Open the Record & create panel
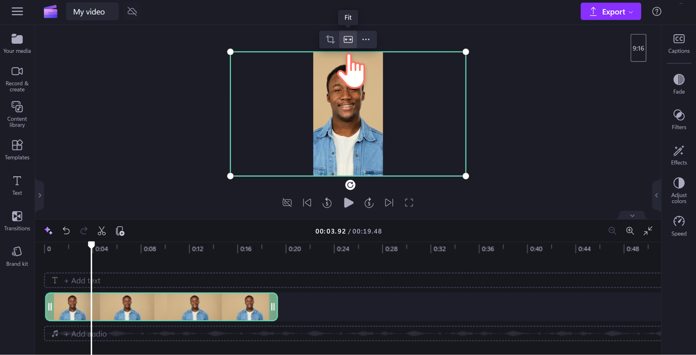The height and width of the screenshot is (355, 696). (x=17, y=79)
